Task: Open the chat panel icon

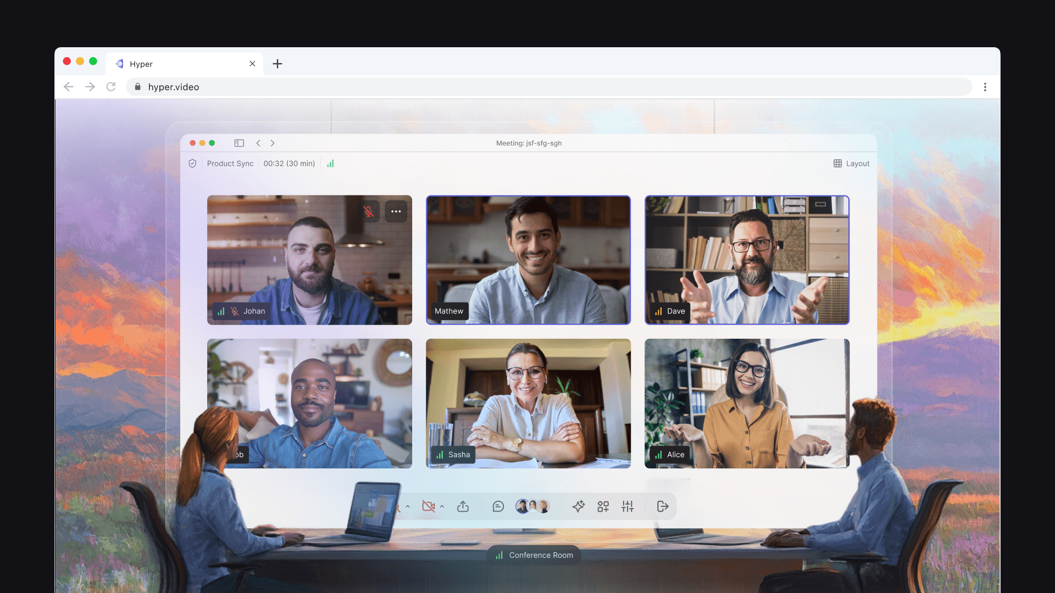Action: [498, 506]
